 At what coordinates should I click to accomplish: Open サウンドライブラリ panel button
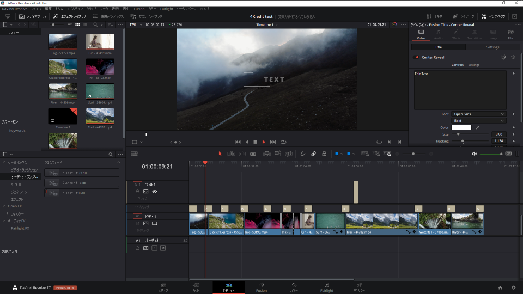pyautogui.click(x=147, y=16)
